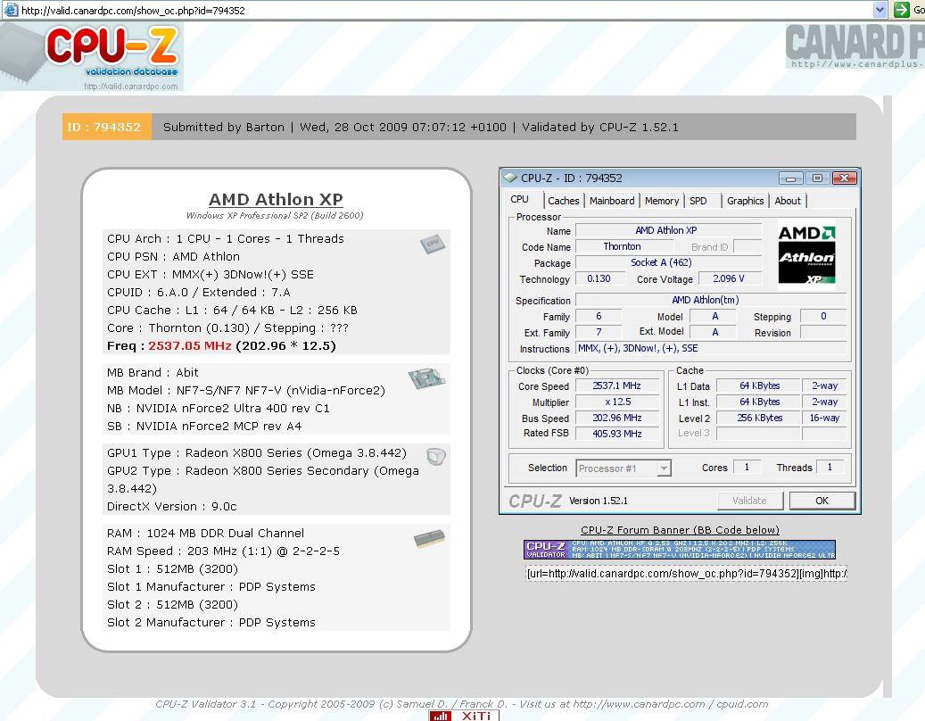Viewport: 925px width, 721px height.
Task: Click the Validate button
Action: 750,501
